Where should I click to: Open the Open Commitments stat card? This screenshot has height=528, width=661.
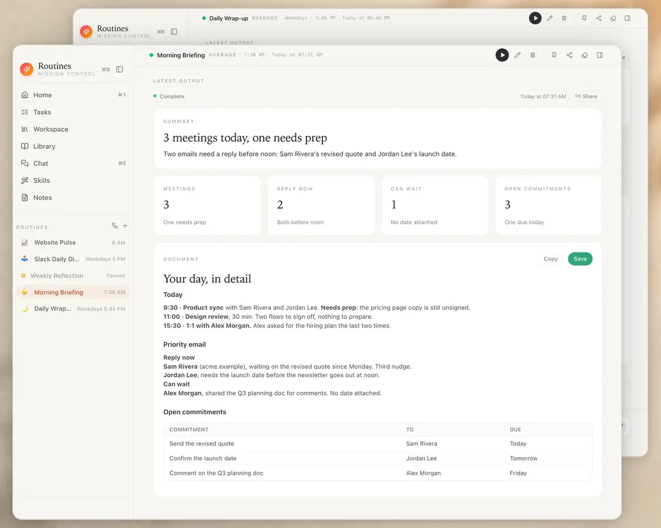tap(548, 205)
